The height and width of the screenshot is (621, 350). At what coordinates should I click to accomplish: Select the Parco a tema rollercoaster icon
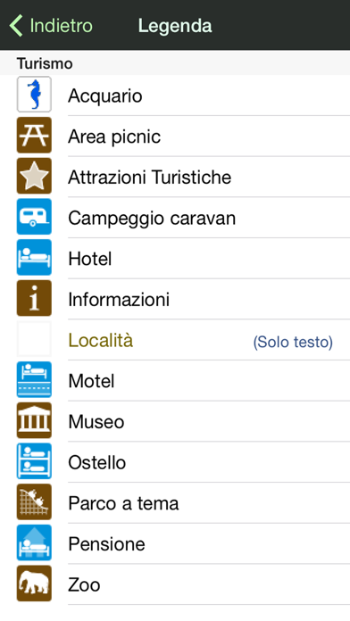[x=34, y=502]
